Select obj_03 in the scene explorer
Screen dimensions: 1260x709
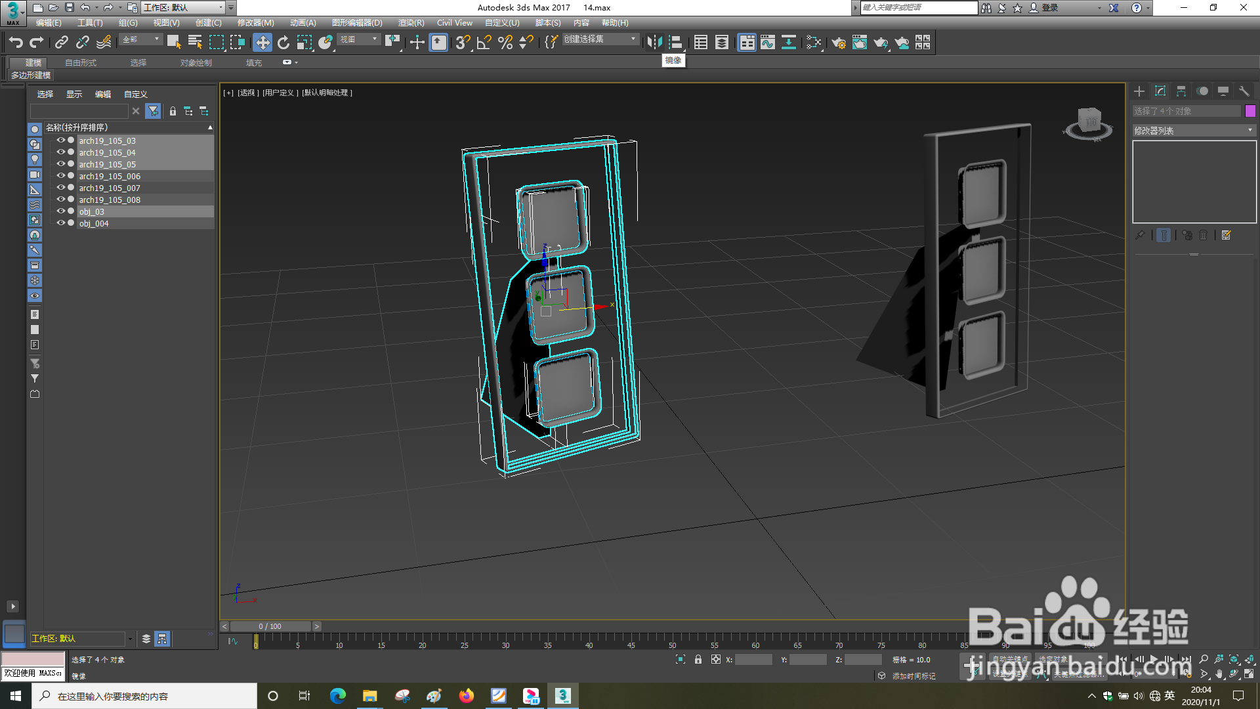[x=92, y=211]
